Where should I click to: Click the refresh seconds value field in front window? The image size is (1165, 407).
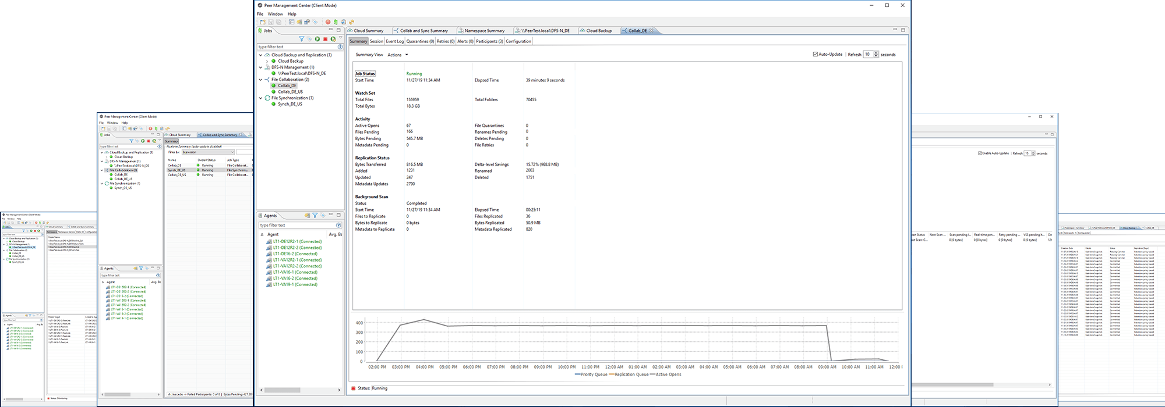click(868, 54)
